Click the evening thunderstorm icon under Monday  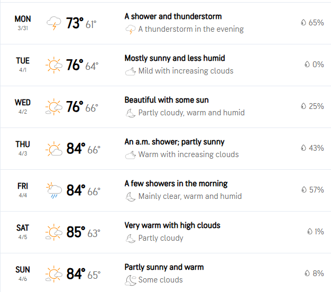coord(130,30)
